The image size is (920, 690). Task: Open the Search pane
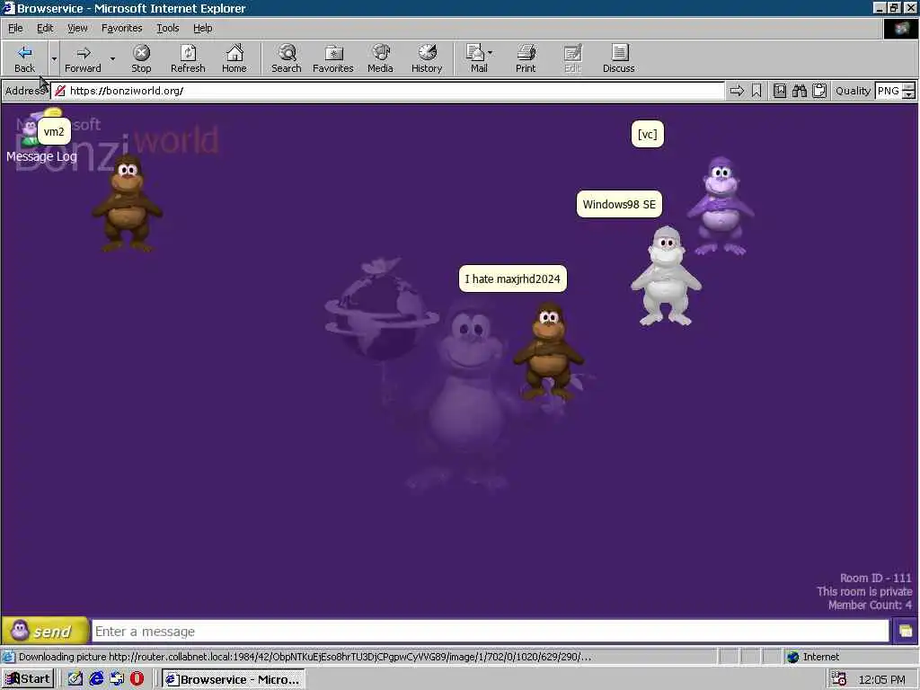(287, 58)
